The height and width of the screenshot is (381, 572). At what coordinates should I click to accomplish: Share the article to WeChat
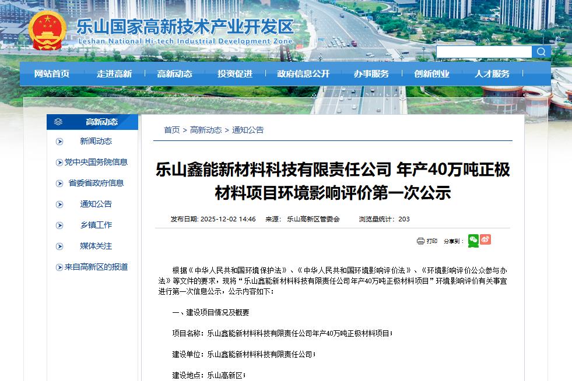(473, 239)
